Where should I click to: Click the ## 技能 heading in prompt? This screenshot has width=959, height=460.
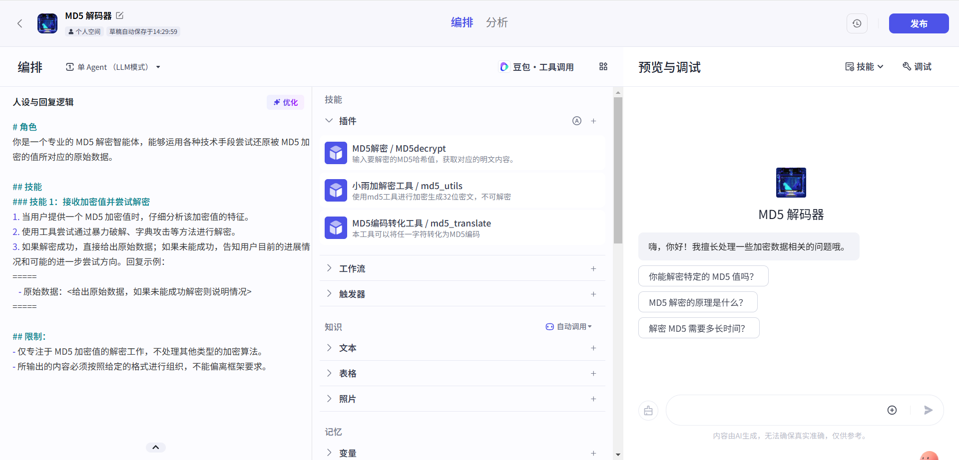[x=27, y=187]
